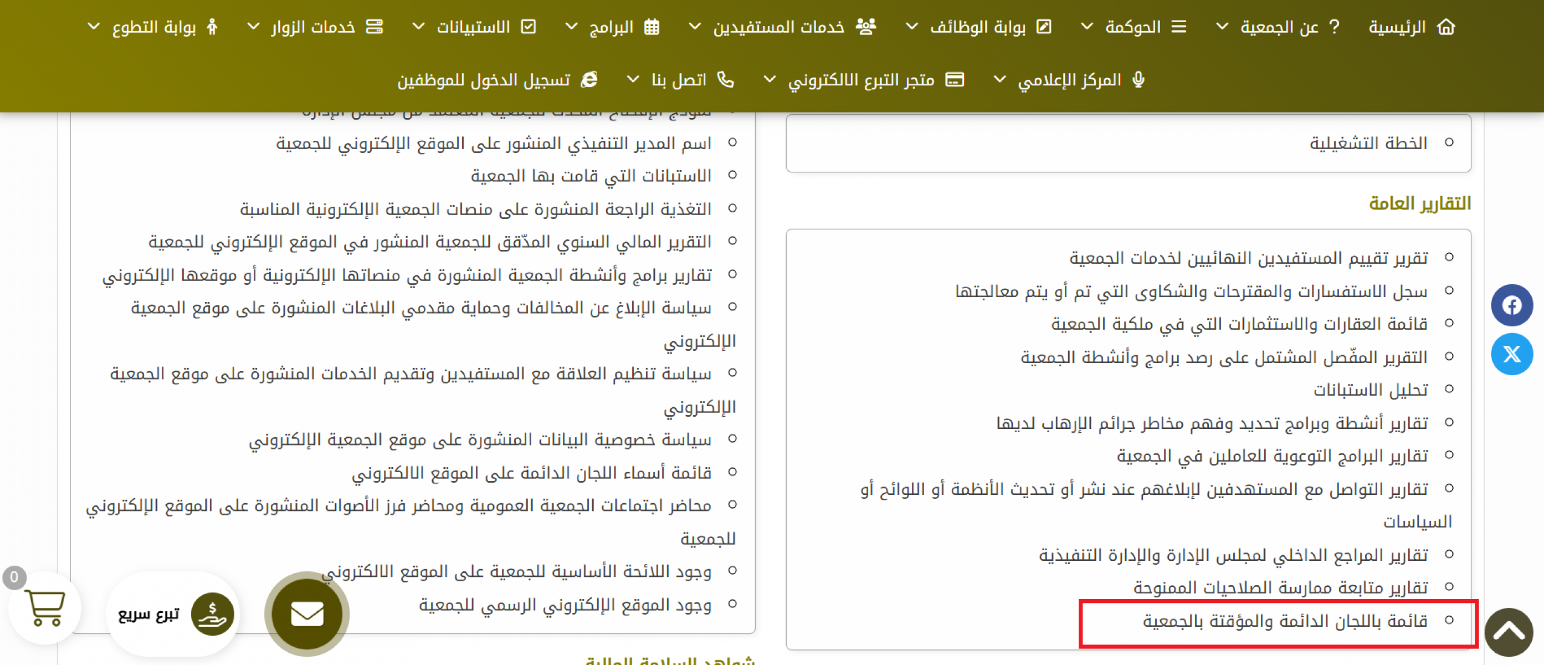Image resolution: width=1544 pixels, height=665 pixels.
Task: Open سياسة خصوصية البيانات المنشورة link
Action: 481,439
